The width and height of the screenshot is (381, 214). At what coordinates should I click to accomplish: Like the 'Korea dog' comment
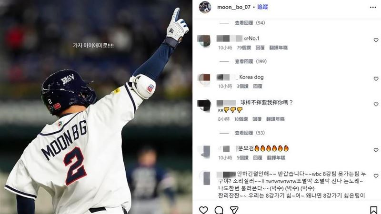[376, 78]
